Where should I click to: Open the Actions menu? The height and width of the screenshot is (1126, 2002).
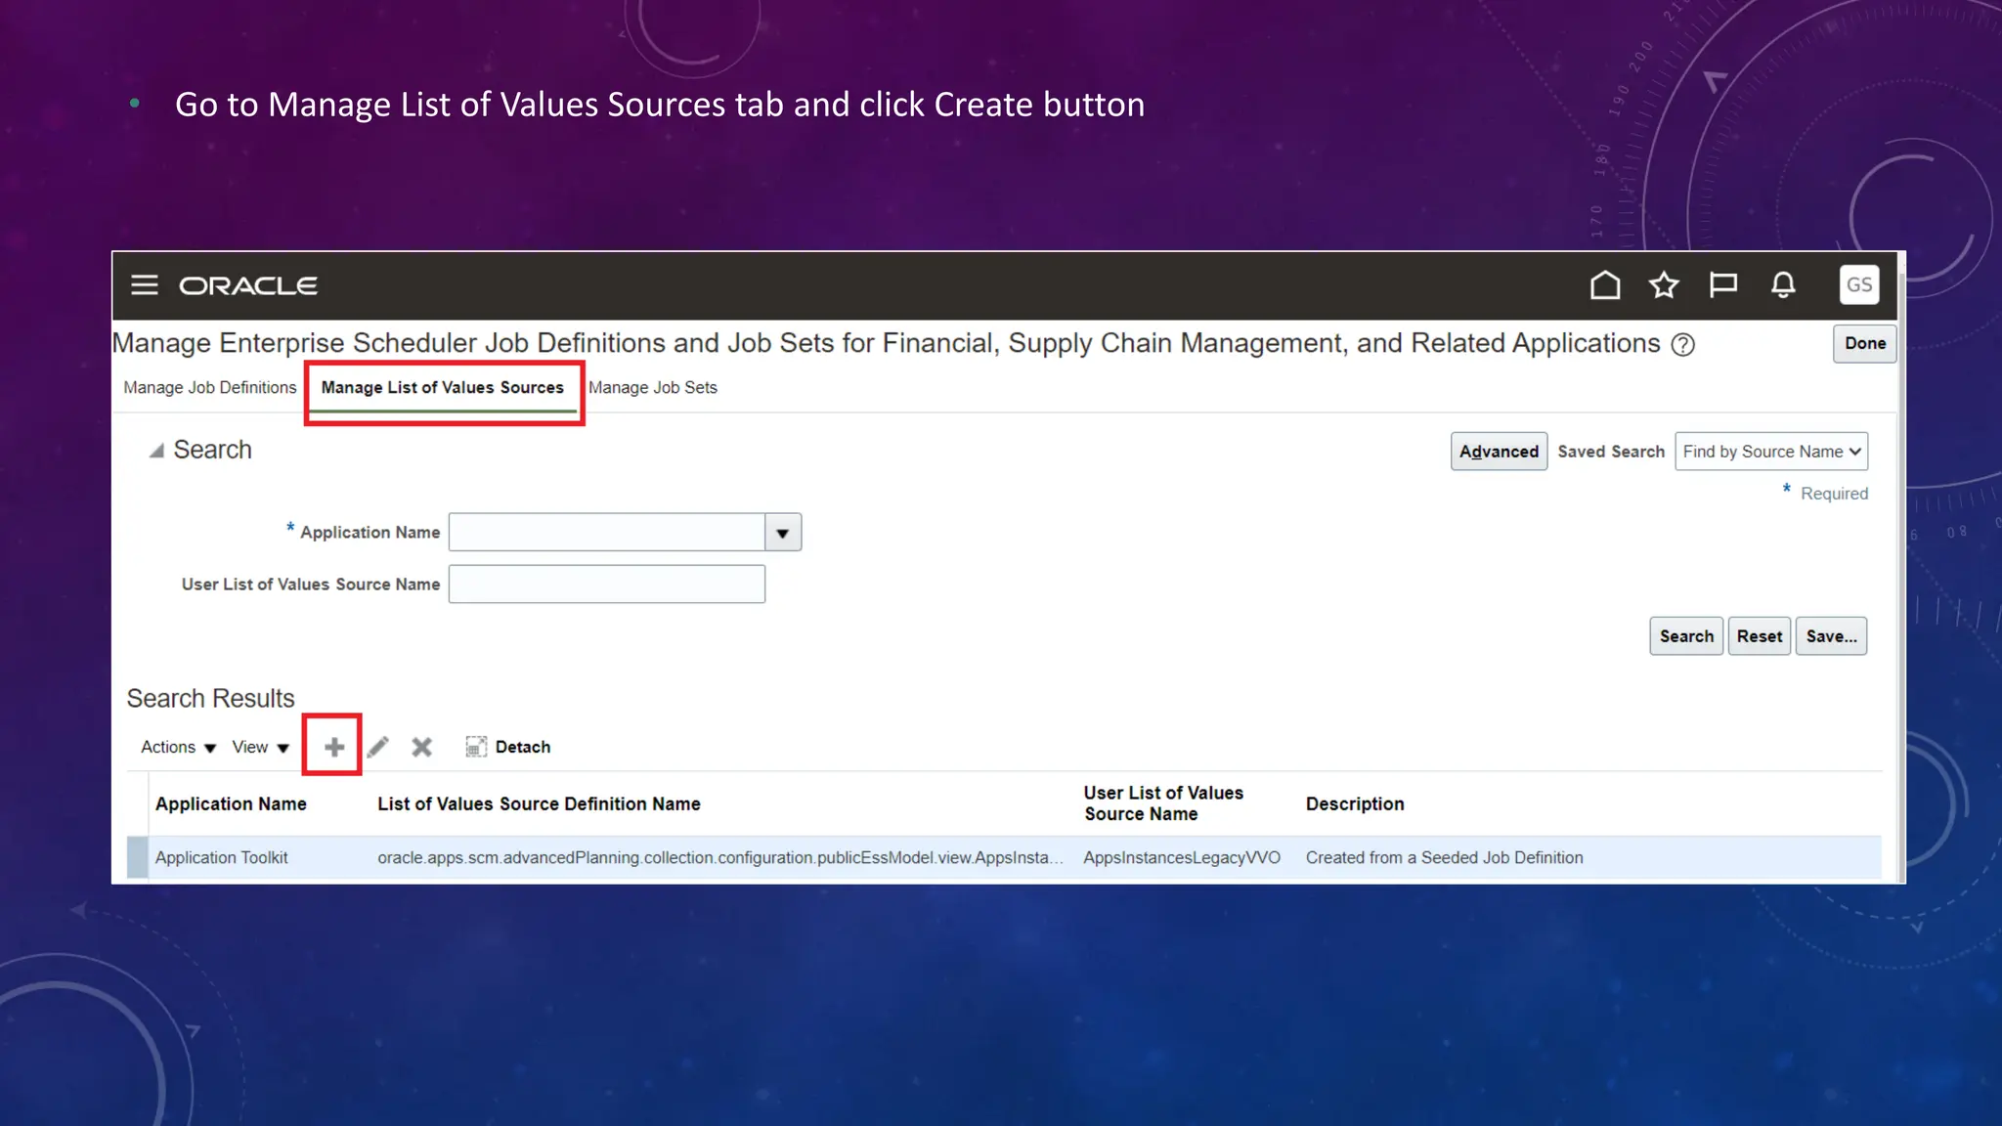pyautogui.click(x=178, y=747)
